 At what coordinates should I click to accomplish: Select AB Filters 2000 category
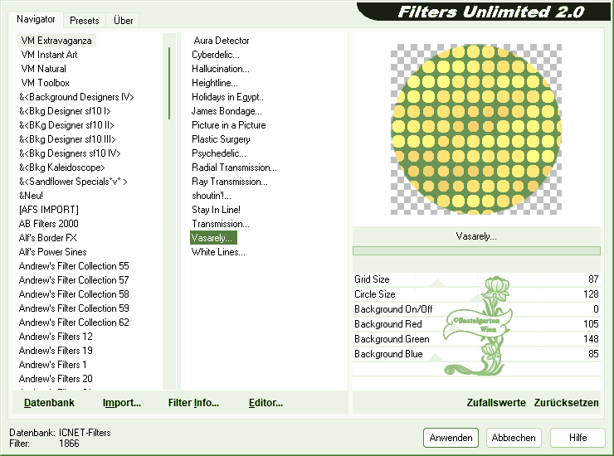(49, 224)
